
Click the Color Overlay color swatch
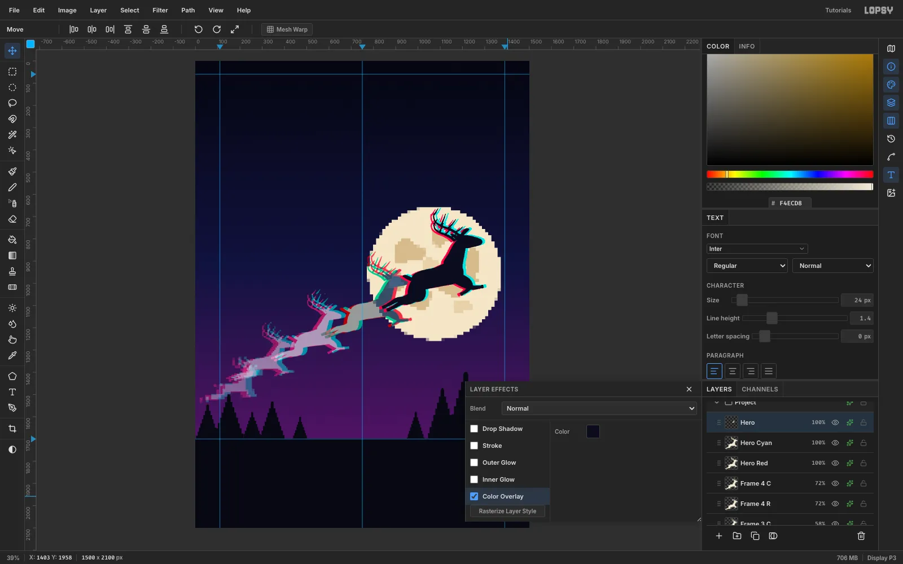(593, 431)
